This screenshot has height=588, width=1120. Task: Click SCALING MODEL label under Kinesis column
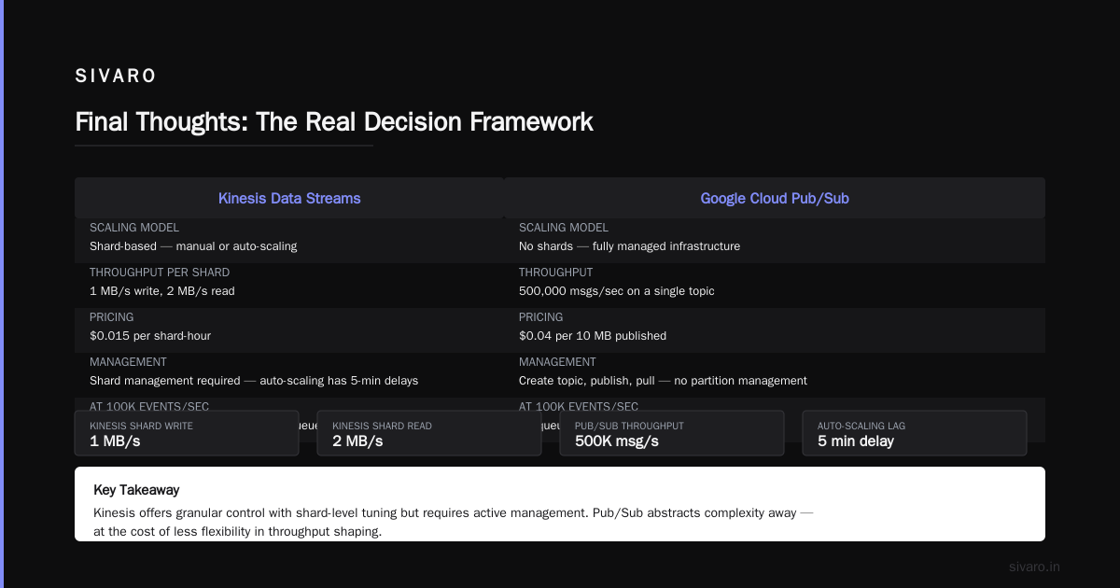[x=134, y=228]
